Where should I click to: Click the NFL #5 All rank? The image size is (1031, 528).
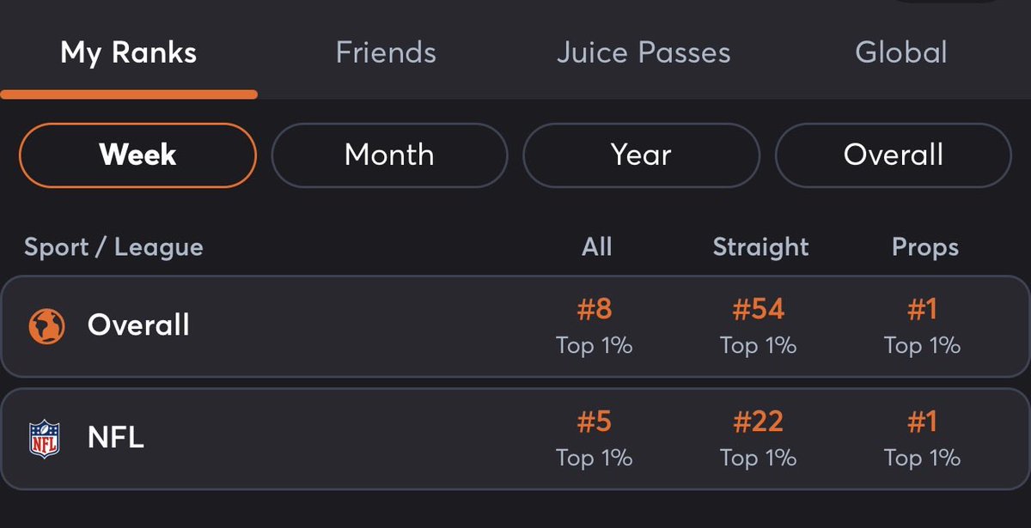click(x=595, y=422)
